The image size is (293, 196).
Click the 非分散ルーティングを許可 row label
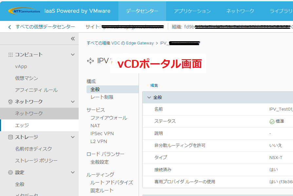[x=180, y=146]
